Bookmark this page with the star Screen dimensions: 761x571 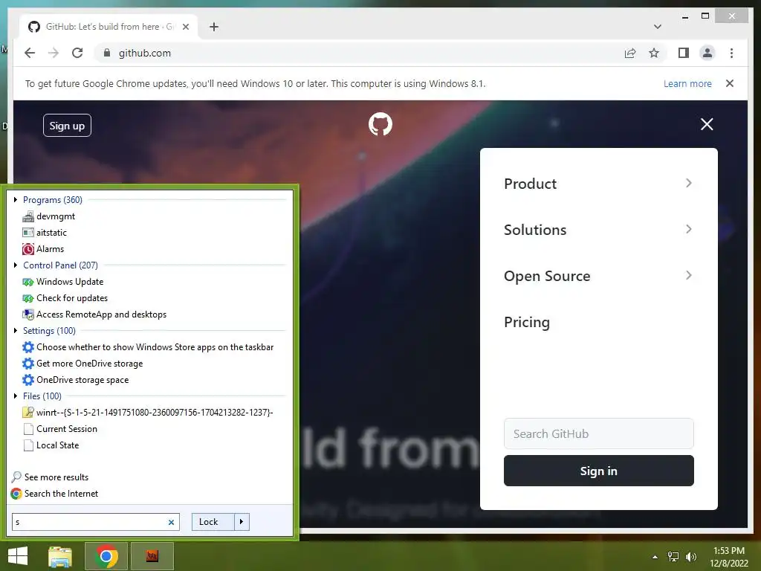654,53
